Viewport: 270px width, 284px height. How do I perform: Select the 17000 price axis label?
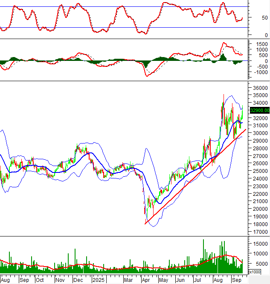point(260,232)
